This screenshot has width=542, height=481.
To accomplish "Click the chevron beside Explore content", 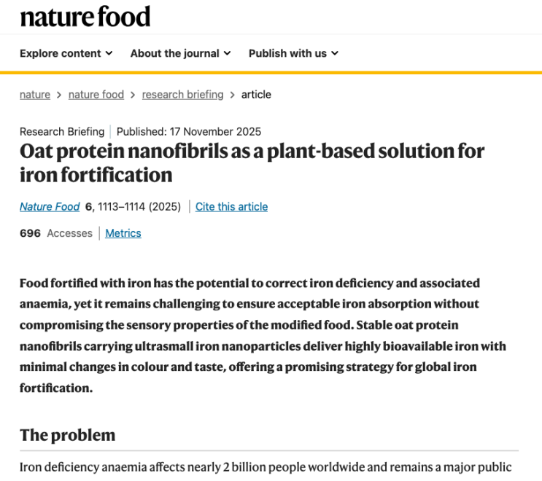I will pyautogui.click(x=109, y=53).
